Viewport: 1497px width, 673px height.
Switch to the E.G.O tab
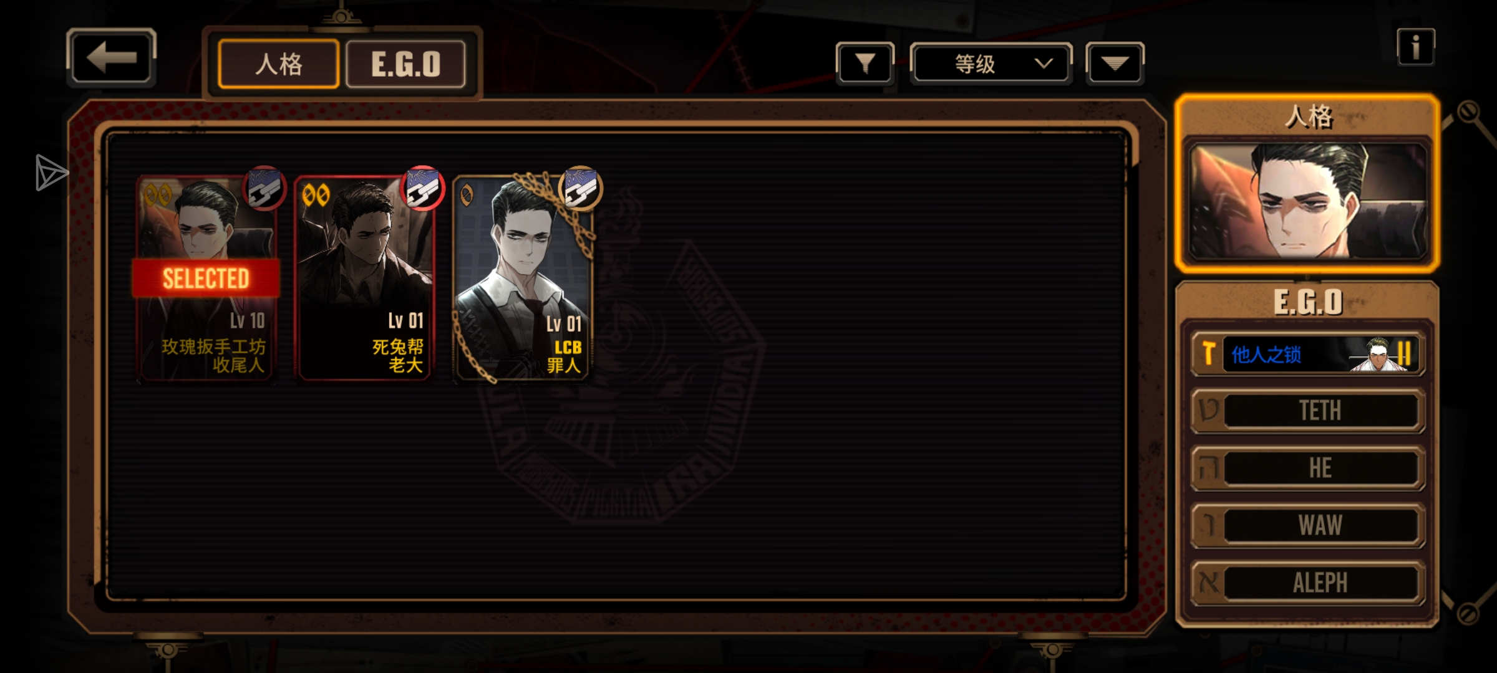(405, 64)
